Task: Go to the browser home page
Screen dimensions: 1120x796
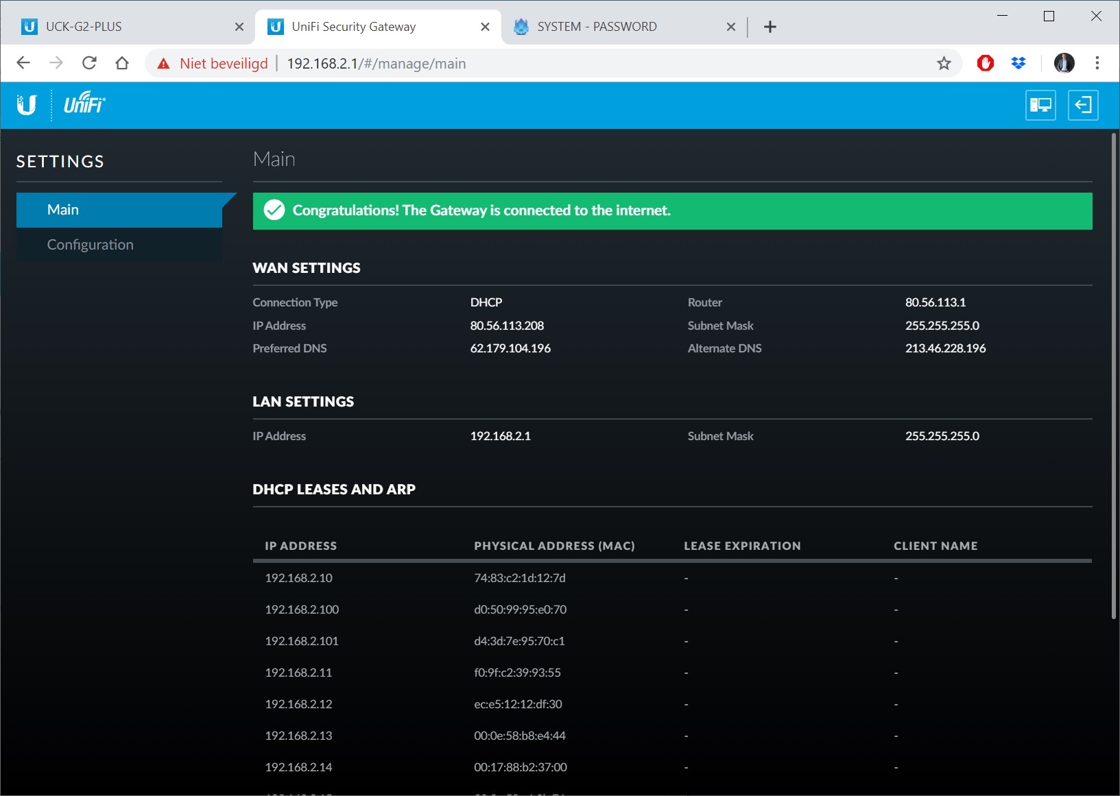Action: (x=122, y=64)
